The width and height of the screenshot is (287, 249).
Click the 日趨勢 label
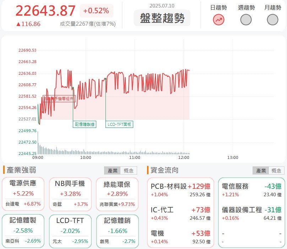click(218, 7)
